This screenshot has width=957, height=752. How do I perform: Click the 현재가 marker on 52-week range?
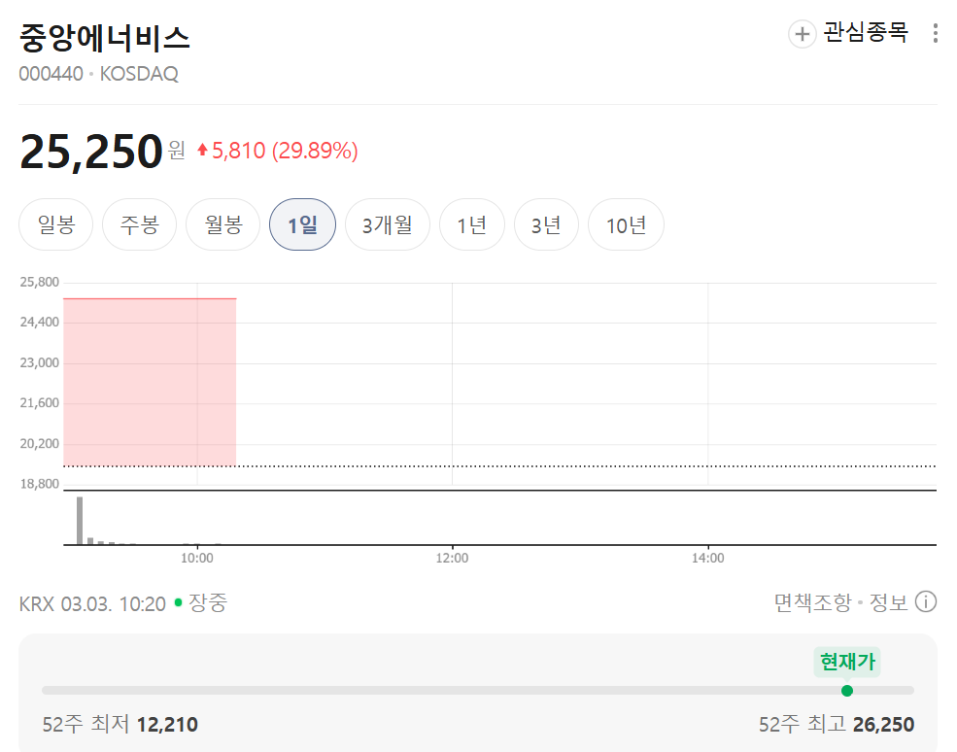(x=847, y=662)
